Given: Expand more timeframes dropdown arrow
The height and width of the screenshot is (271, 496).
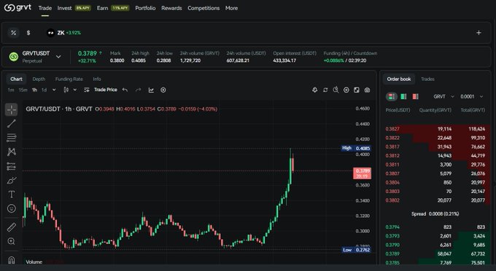Looking at the screenshot, I should point(54,90).
